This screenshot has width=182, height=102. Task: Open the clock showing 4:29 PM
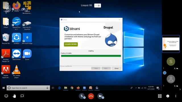[151, 88]
